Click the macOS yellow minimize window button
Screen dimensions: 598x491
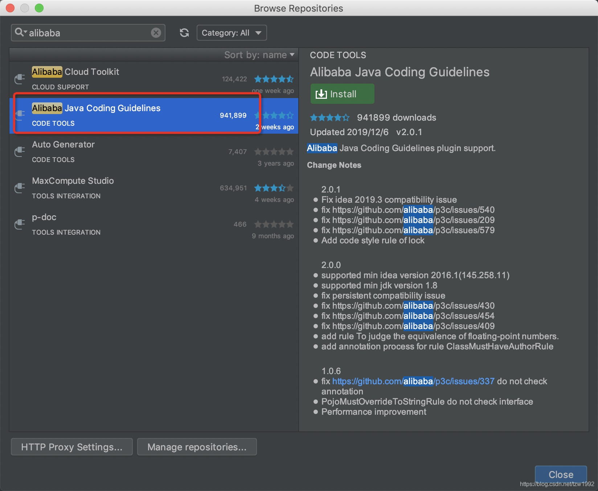(25, 8)
